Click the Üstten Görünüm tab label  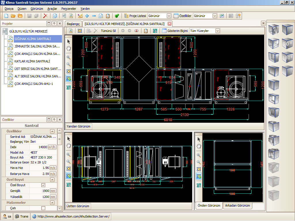click(78, 206)
